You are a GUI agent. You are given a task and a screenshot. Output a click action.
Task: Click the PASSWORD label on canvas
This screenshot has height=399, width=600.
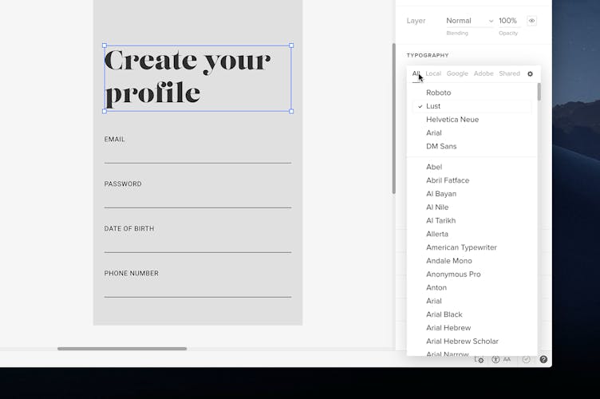coord(123,184)
